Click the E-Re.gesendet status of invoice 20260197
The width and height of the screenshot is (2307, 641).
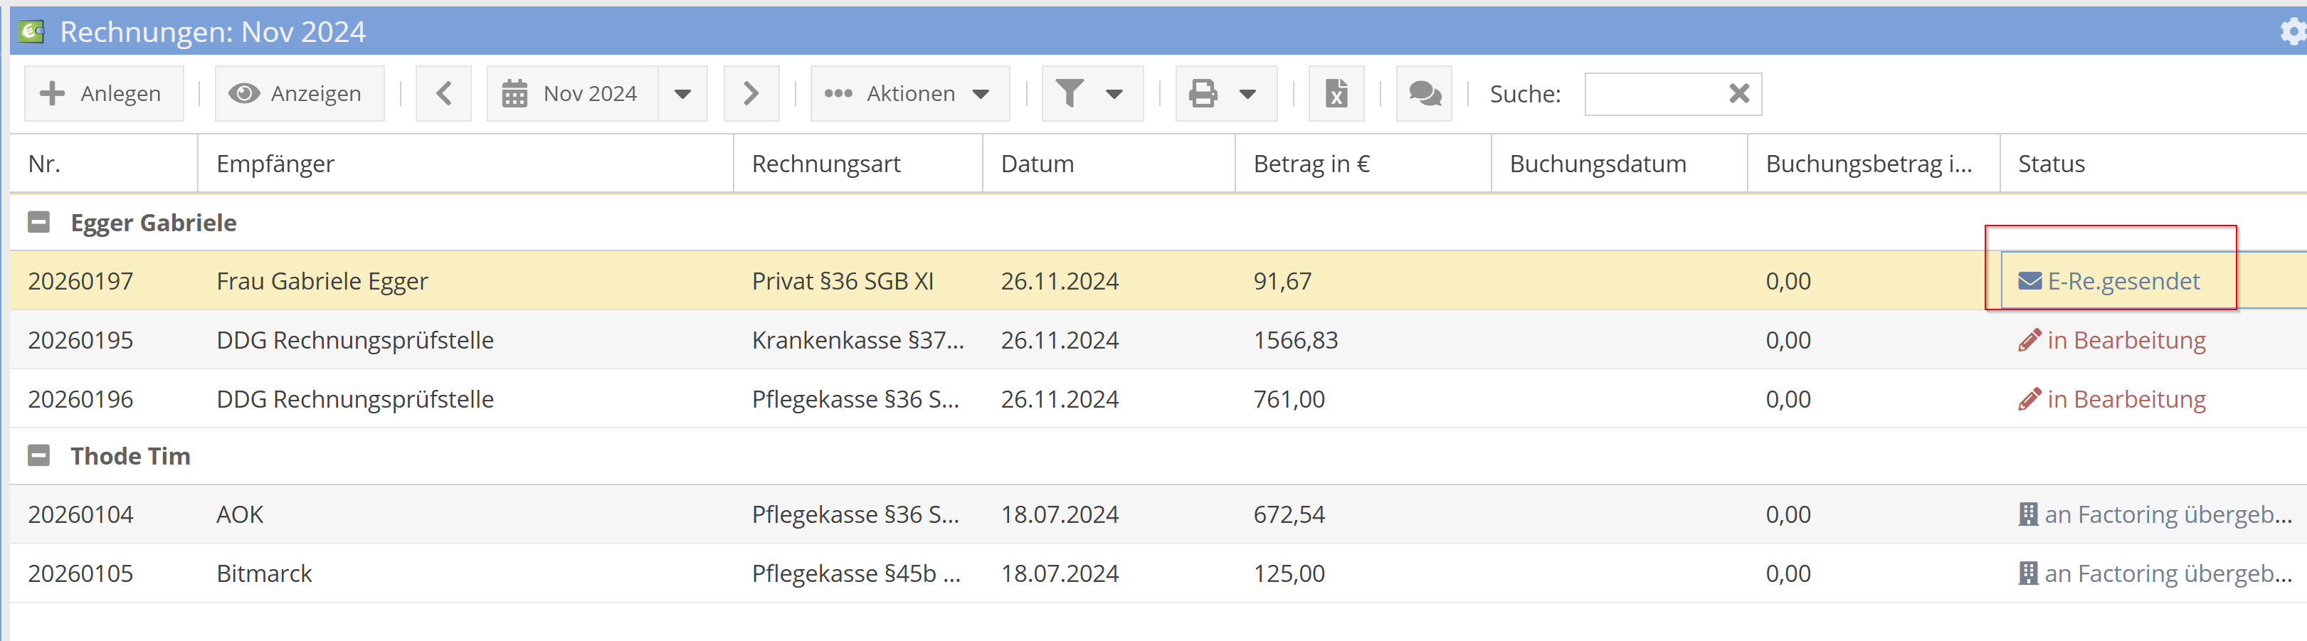pos(2121,281)
